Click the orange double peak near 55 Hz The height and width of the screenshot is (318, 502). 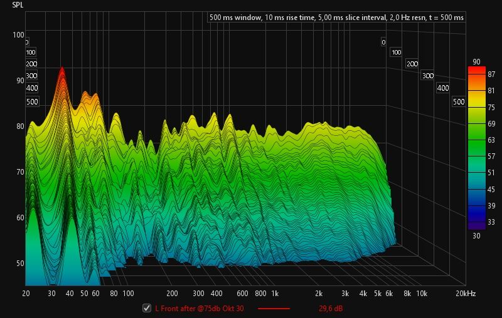[90, 98]
